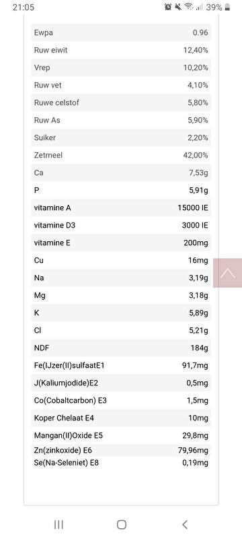Tap the Zetmeel 42,00% value
The height and width of the screenshot is (539, 242).
coord(196,155)
